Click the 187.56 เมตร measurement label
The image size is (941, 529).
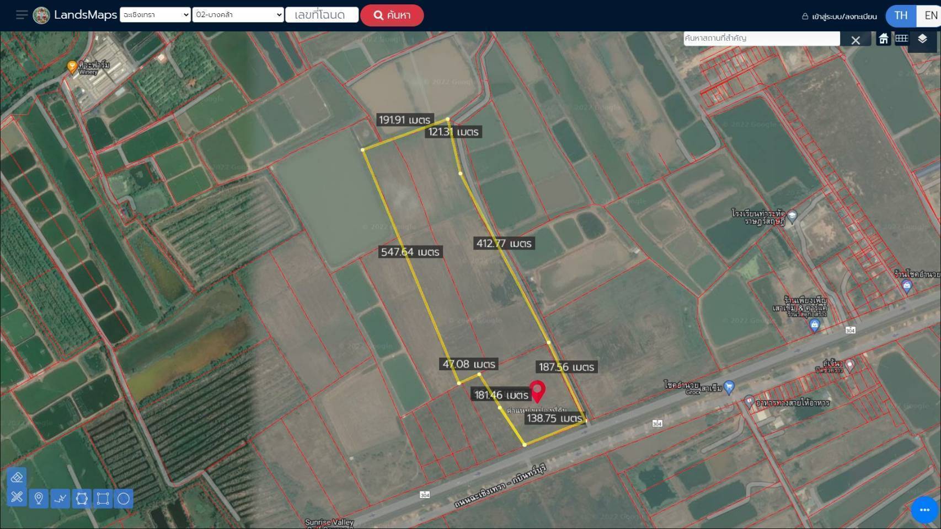coord(566,366)
